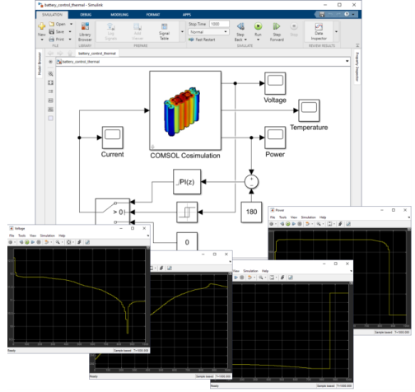Open the Property Inspector side panel
The height and width of the screenshot is (392, 415).
point(357,67)
